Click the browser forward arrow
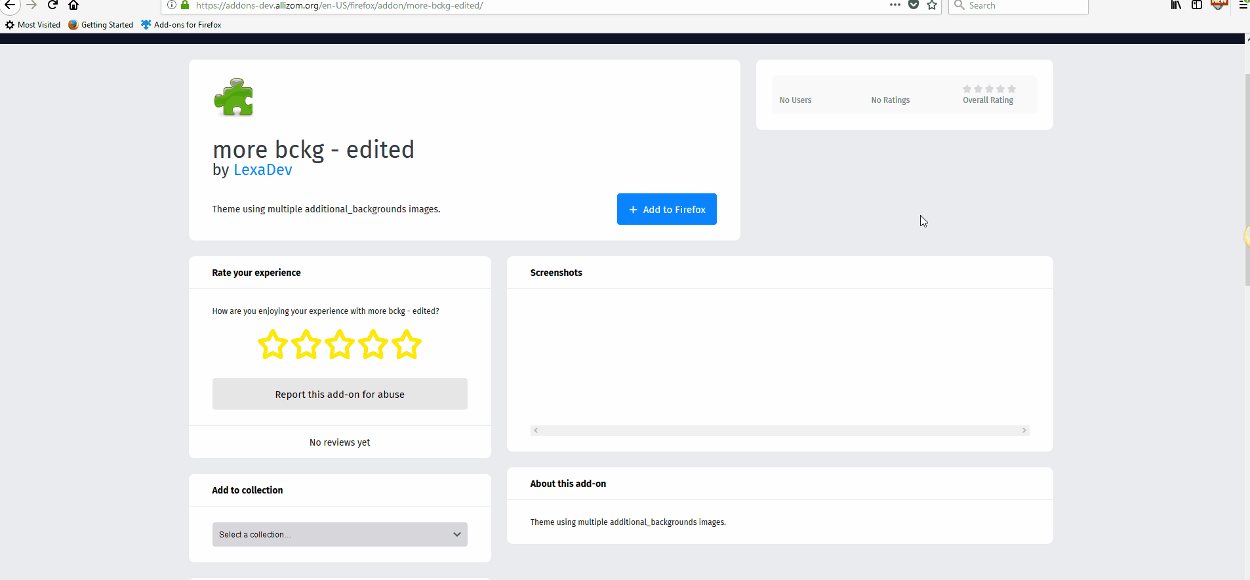Image resolution: width=1250 pixels, height=580 pixels. pos(31,5)
